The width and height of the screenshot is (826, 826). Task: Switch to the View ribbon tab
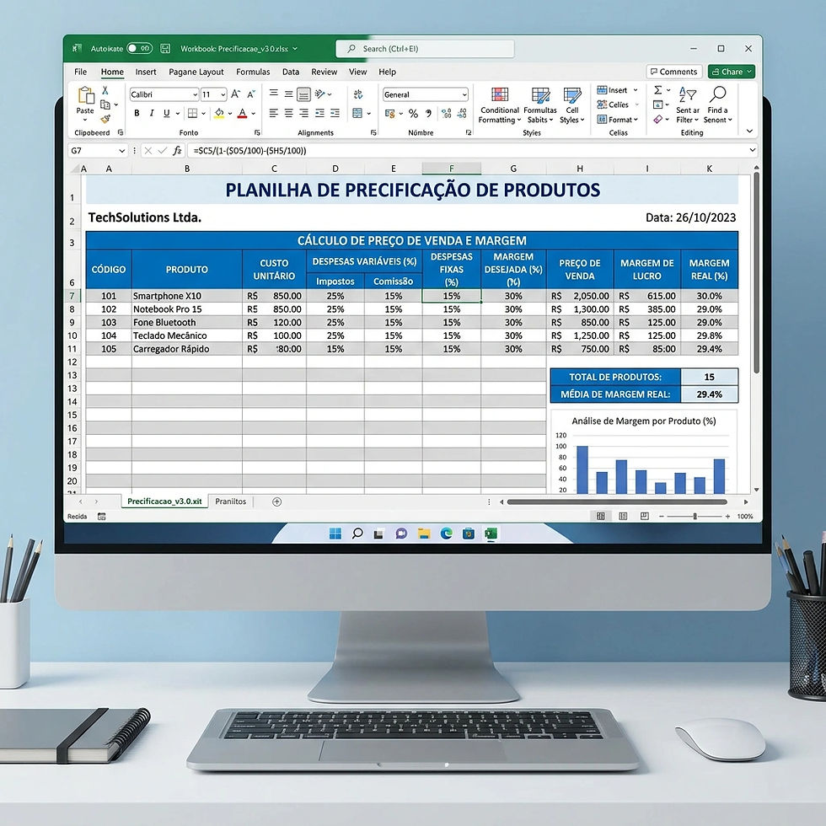(357, 72)
